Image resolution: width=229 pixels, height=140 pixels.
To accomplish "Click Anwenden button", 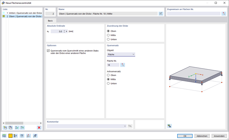I will click(x=219, y=136).
